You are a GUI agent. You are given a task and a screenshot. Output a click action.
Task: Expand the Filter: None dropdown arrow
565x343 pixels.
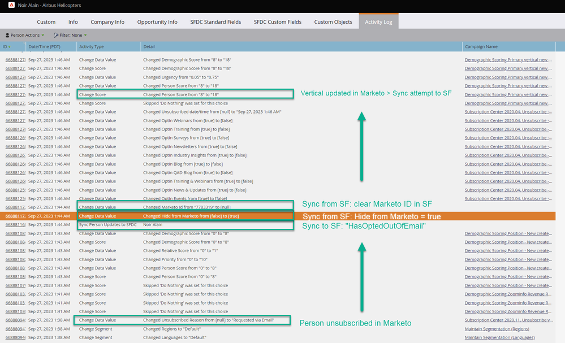[85, 35]
